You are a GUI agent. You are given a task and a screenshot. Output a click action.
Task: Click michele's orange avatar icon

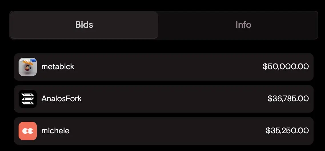click(x=28, y=131)
